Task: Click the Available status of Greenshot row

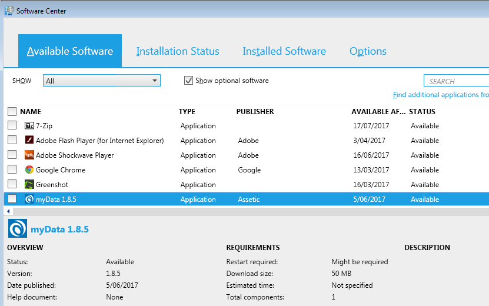Action: pos(425,184)
